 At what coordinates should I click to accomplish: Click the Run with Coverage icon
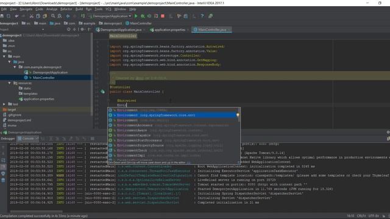pos(149,16)
